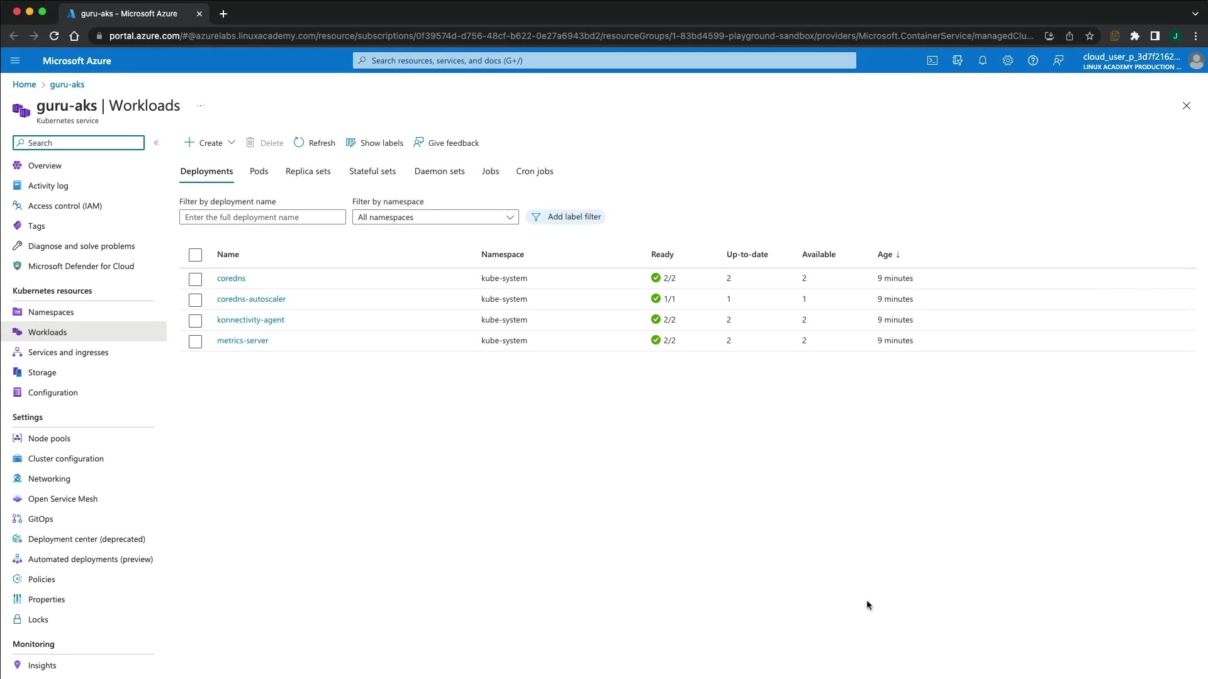Click the help question mark icon
1208x679 pixels.
pyautogui.click(x=1032, y=60)
